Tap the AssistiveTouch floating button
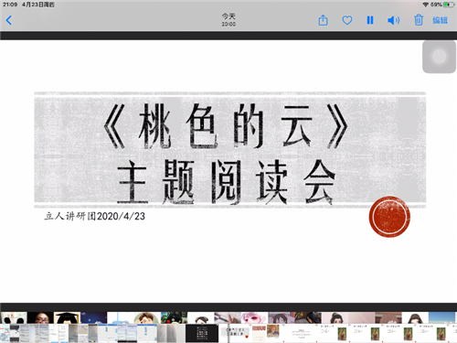The width and height of the screenshot is (457, 343). [439, 57]
